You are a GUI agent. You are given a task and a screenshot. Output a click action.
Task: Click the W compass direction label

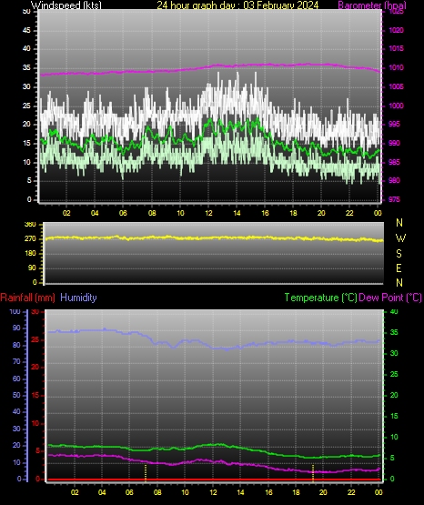point(400,238)
